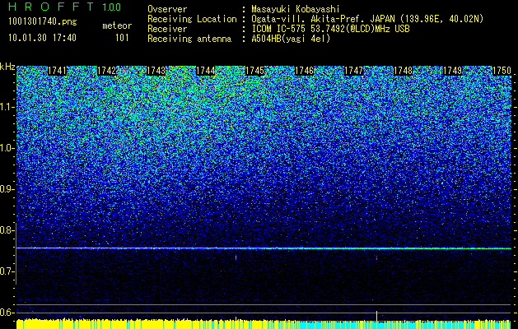Click the date stamp 10.01.30 17:40
The width and height of the screenshot is (518, 329).
43,38
